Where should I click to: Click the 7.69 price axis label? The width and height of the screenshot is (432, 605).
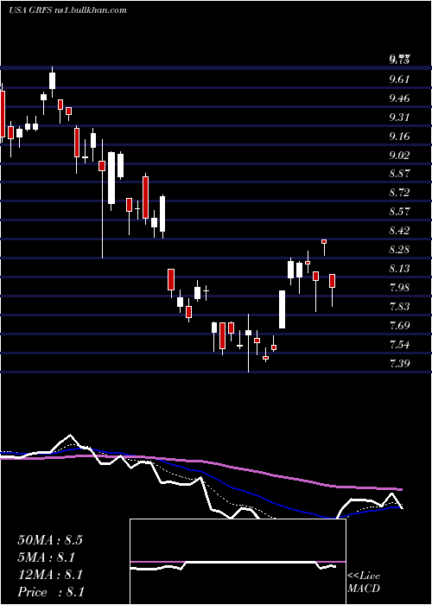click(x=399, y=326)
